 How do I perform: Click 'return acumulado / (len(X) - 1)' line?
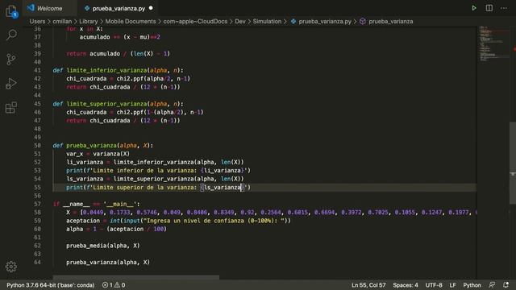coord(118,54)
